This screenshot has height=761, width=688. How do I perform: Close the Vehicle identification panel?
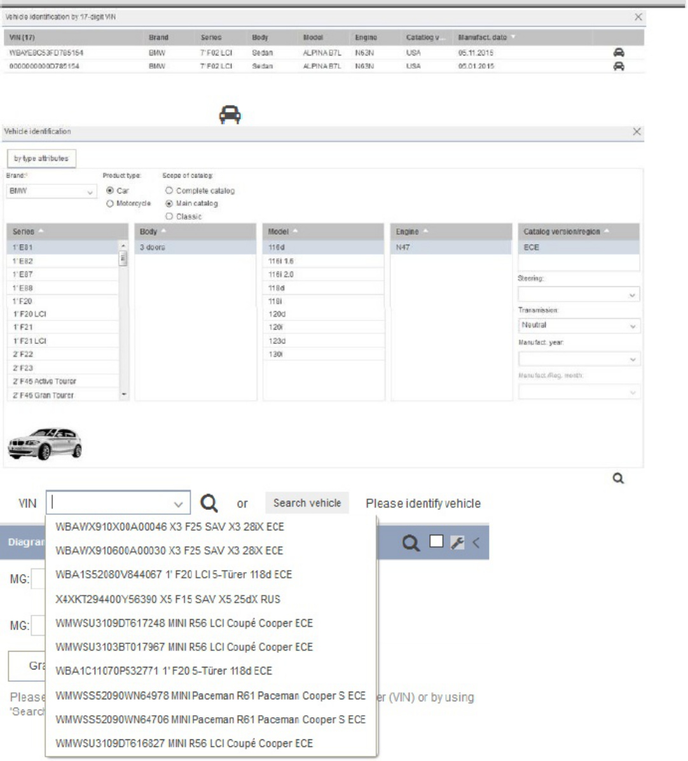tap(636, 132)
